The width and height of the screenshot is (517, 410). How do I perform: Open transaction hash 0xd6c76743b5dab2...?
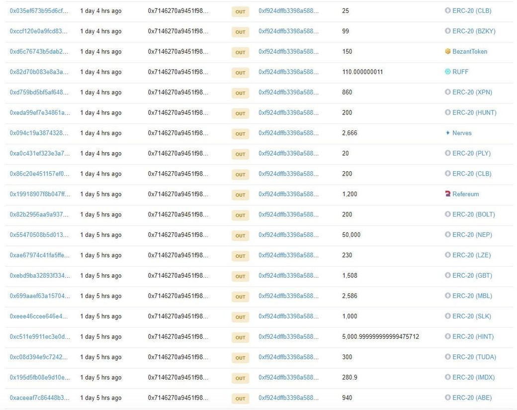[x=39, y=51]
